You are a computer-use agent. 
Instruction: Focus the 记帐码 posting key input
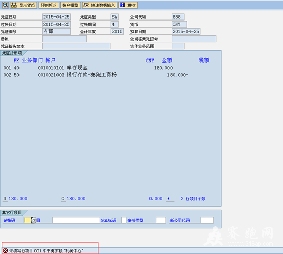(x=27, y=220)
